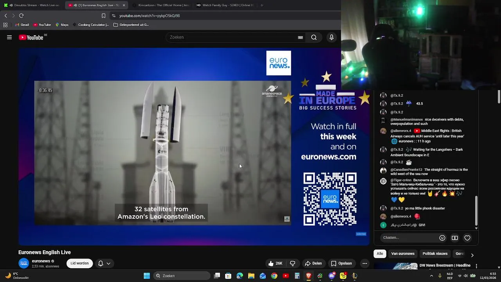501x282 pixels.
Task: Open Google Chrome from the taskbar
Action: pyautogui.click(x=274, y=276)
